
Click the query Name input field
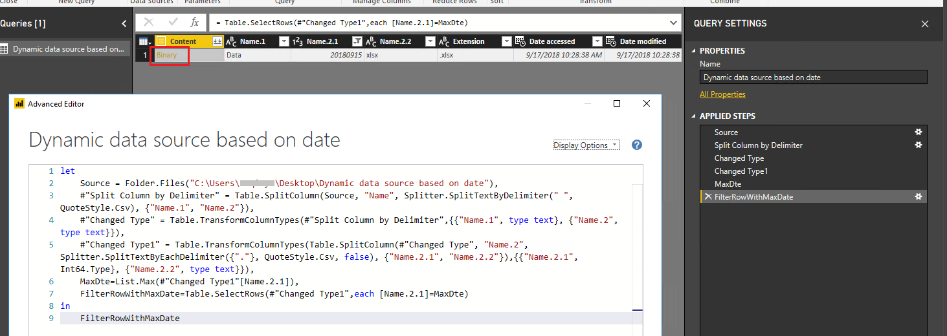814,78
